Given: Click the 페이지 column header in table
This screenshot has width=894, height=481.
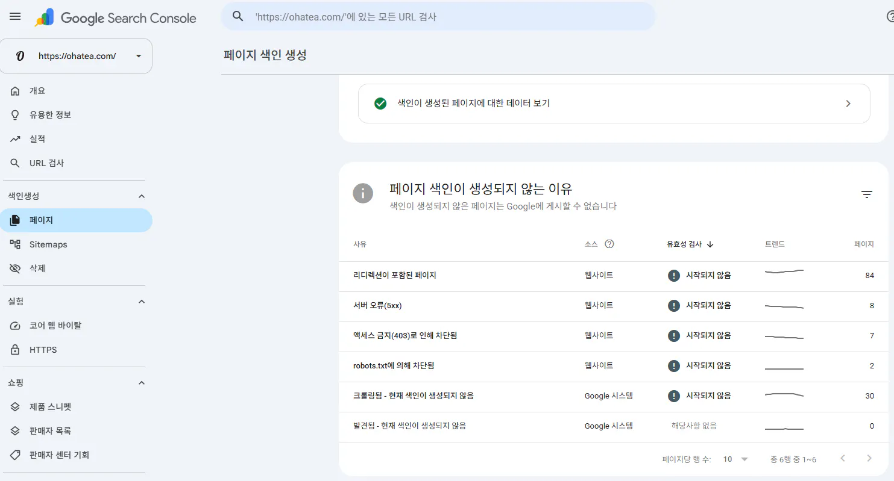Looking at the screenshot, I should [864, 244].
